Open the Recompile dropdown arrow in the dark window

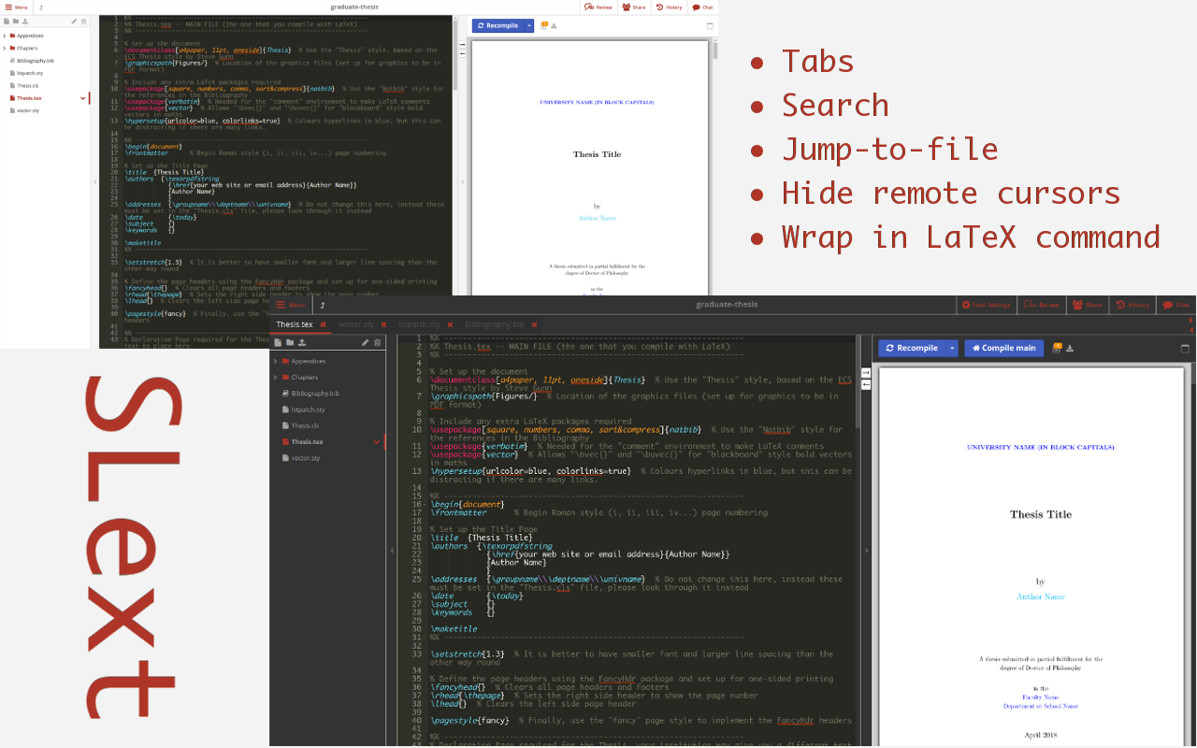[x=952, y=348]
